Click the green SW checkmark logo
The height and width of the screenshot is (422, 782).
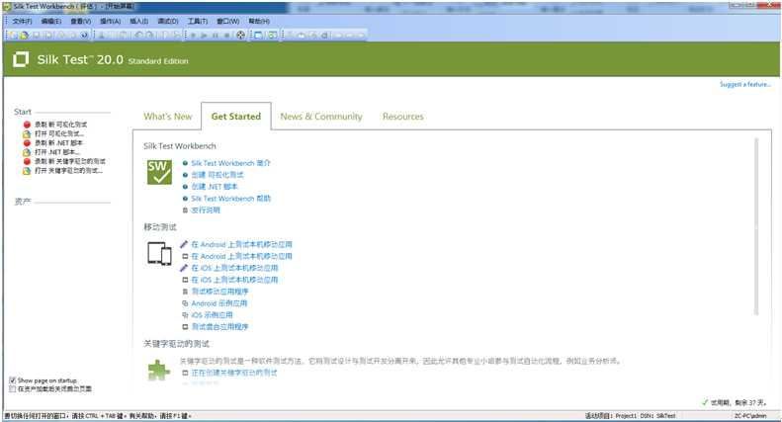point(159,172)
